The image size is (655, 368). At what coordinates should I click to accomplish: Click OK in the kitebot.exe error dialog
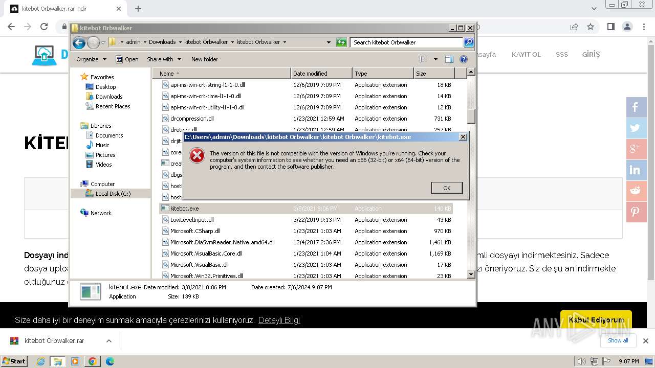click(447, 188)
